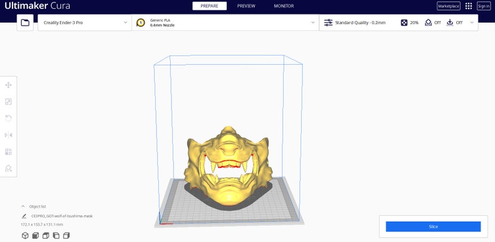Switch to right side view cube icon
This screenshot has height=242, width=495.
point(66,235)
